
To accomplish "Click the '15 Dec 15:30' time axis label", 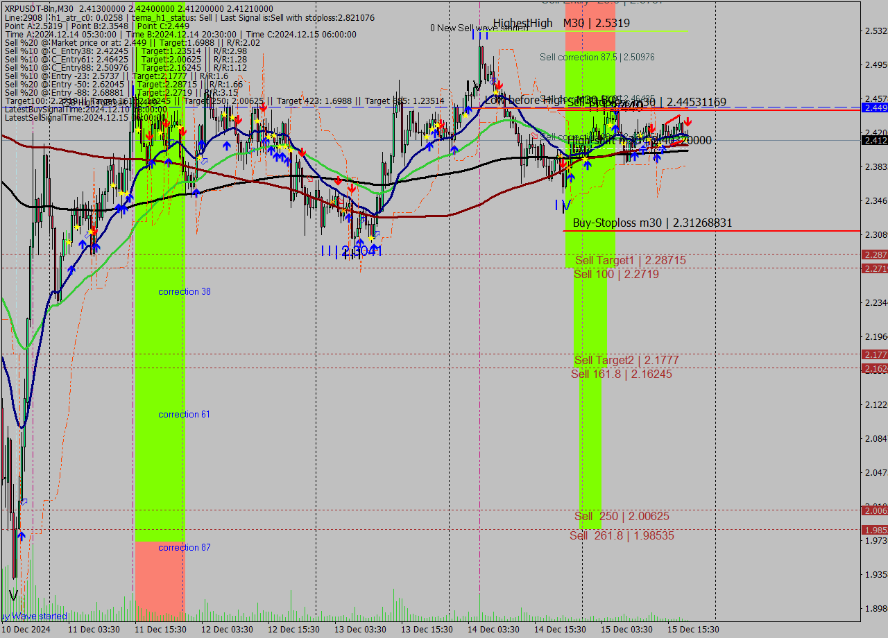I will click(693, 630).
